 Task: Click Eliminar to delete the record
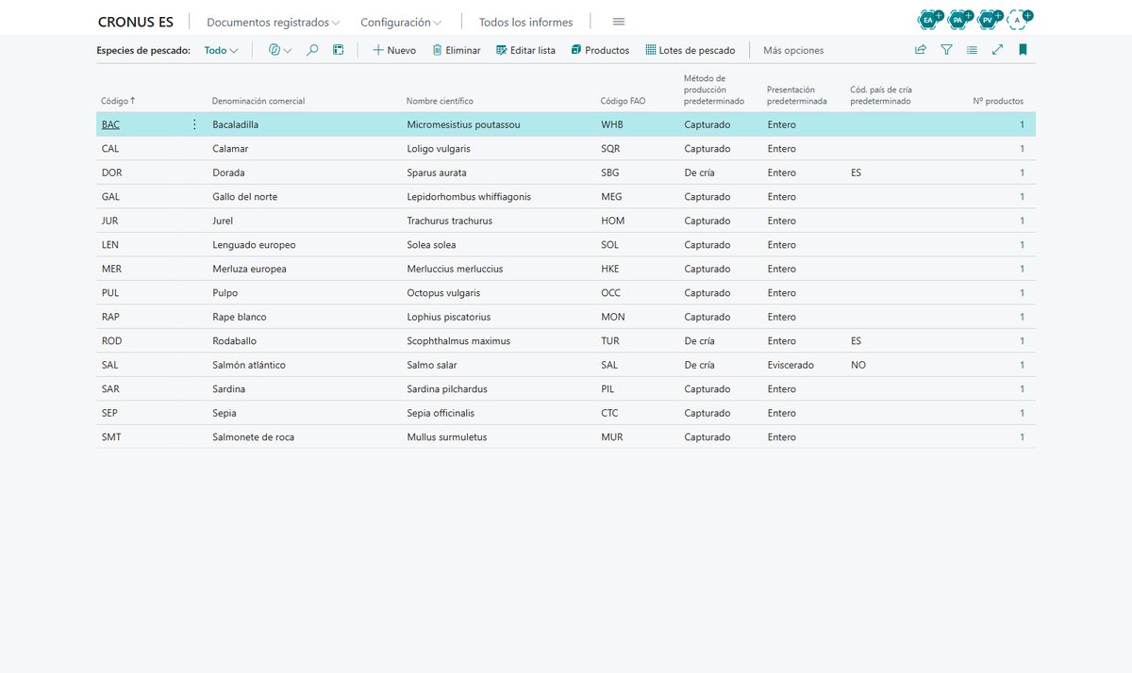(x=457, y=50)
